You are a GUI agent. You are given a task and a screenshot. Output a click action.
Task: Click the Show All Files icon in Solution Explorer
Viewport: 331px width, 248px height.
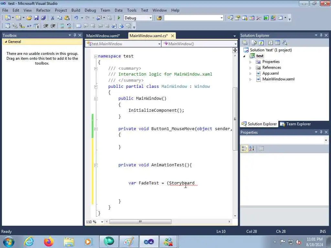254,43
